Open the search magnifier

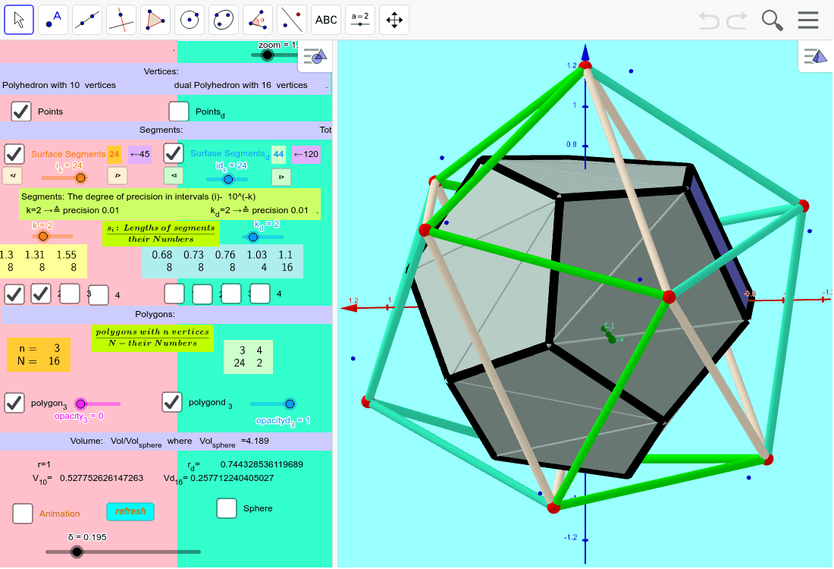tap(772, 20)
